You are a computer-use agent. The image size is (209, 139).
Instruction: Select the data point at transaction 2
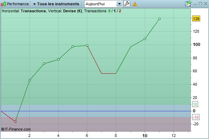coord(29,80)
